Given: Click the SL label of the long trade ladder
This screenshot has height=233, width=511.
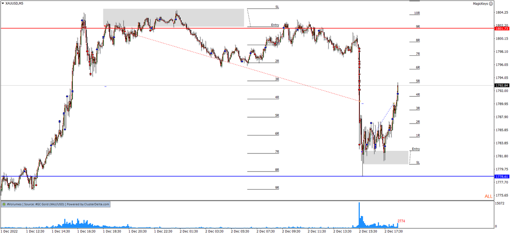Looking at the screenshot, I should pos(418,163).
